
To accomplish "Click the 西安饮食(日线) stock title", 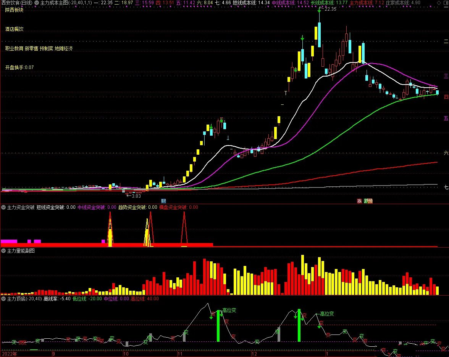I will pyautogui.click(x=16, y=3).
